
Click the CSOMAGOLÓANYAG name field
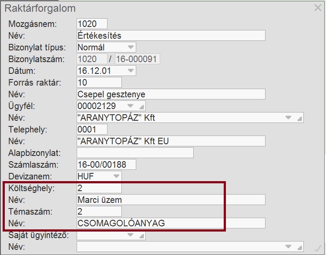pyautogui.click(x=171, y=223)
